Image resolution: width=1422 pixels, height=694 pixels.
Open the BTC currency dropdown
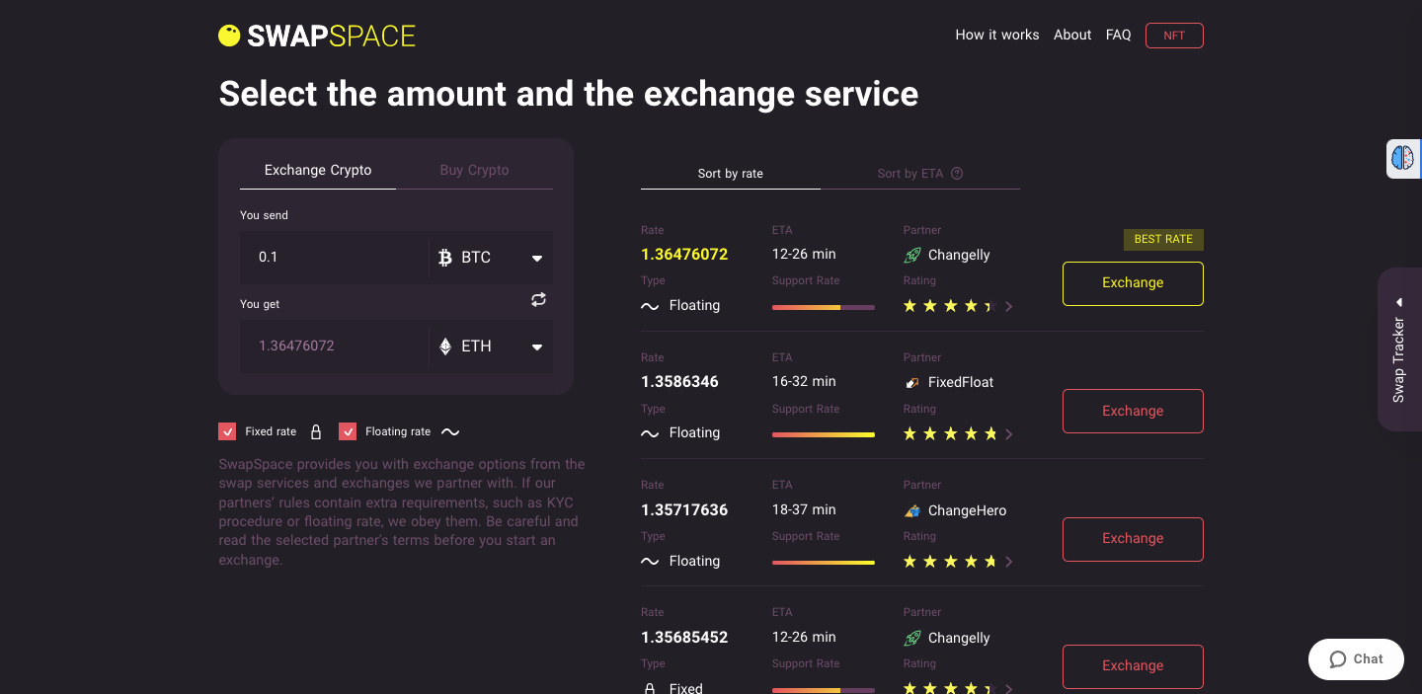(537, 259)
